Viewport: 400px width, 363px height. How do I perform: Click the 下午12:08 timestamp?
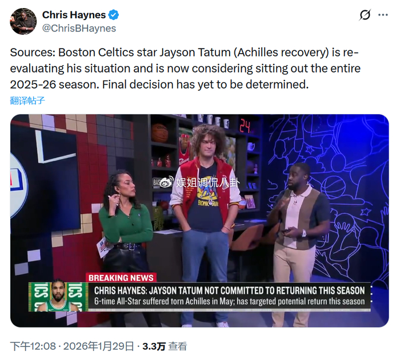[x=33, y=346]
